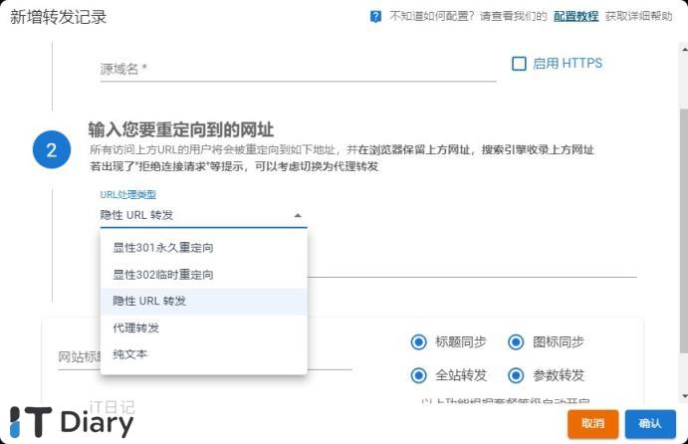Click the blue 确认 button

pos(650,424)
